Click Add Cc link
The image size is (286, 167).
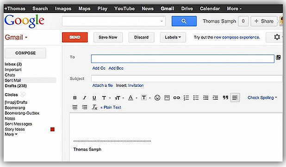[x=99, y=68]
